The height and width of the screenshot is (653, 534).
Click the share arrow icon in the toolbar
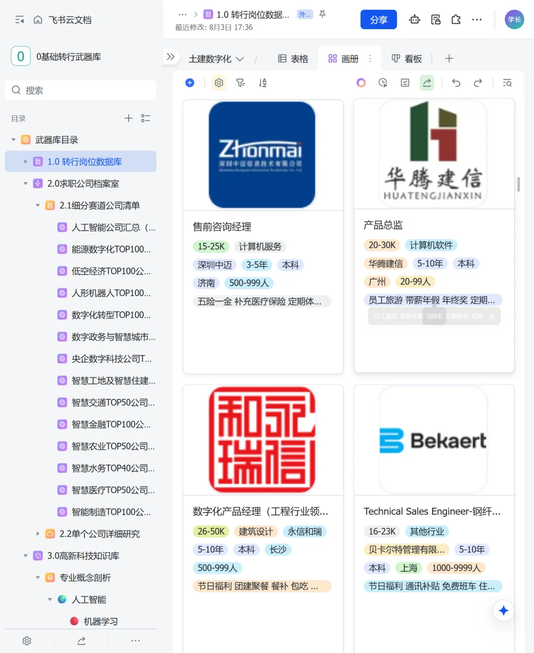click(427, 83)
